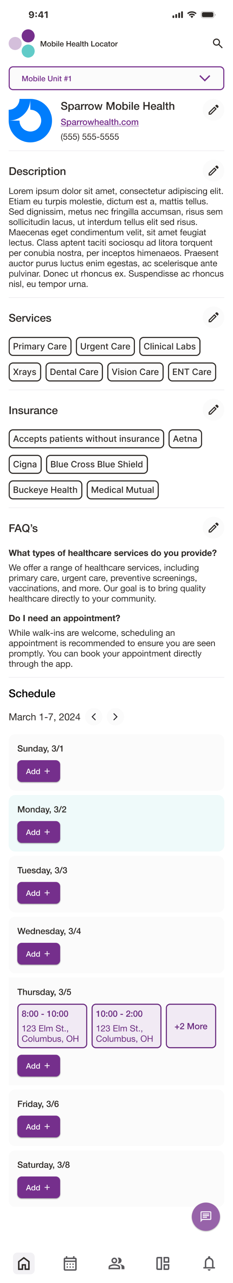Image resolution: width=233 pixels, height=1283 pixels.
Task: Advance to next week with right chevron
Action: (x=116, y=717)
